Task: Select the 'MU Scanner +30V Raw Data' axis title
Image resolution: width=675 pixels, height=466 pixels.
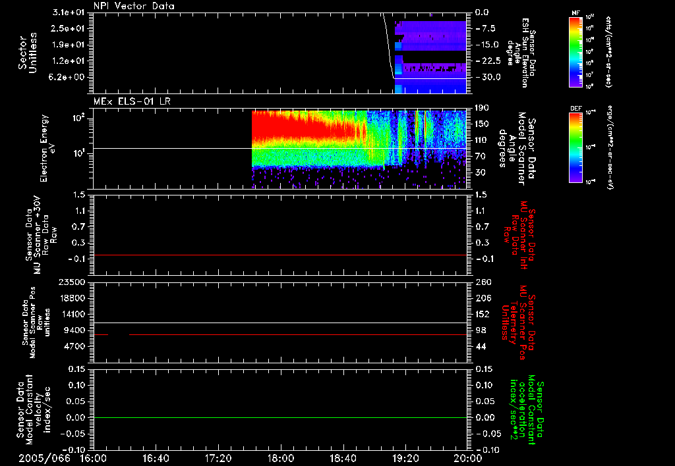Action: [x=41, y=235]
